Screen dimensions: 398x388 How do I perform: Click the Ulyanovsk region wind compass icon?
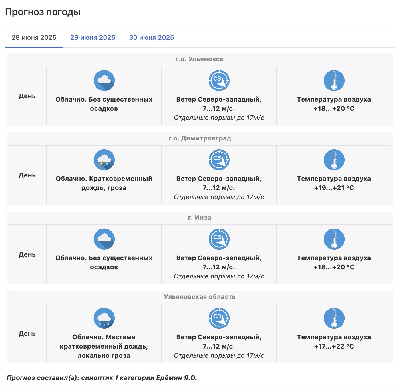point(219,318)
